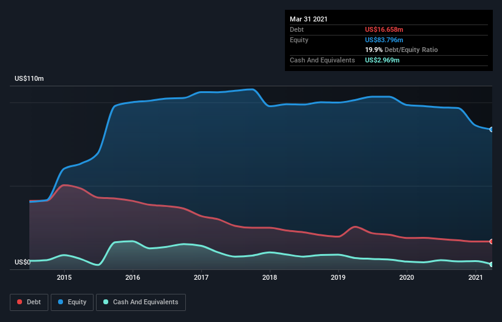Click the Equity label in the tooltip

[299, 40]
